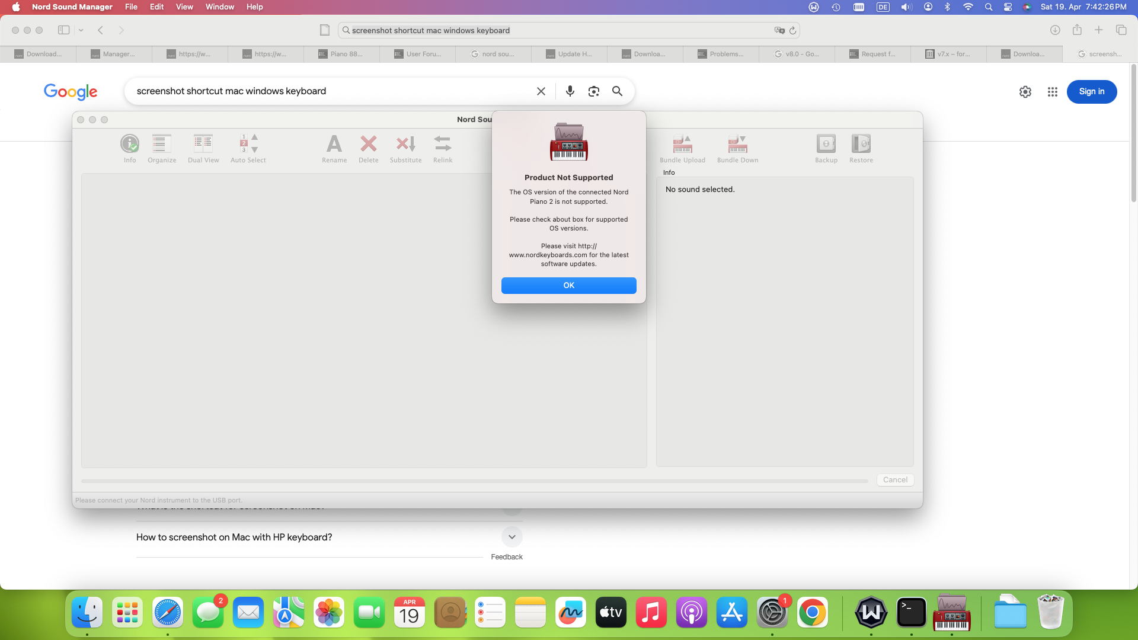Switch to the Piano 88... Safari tab
Viewport: 1138px width, 640px height.
point(341,54)
